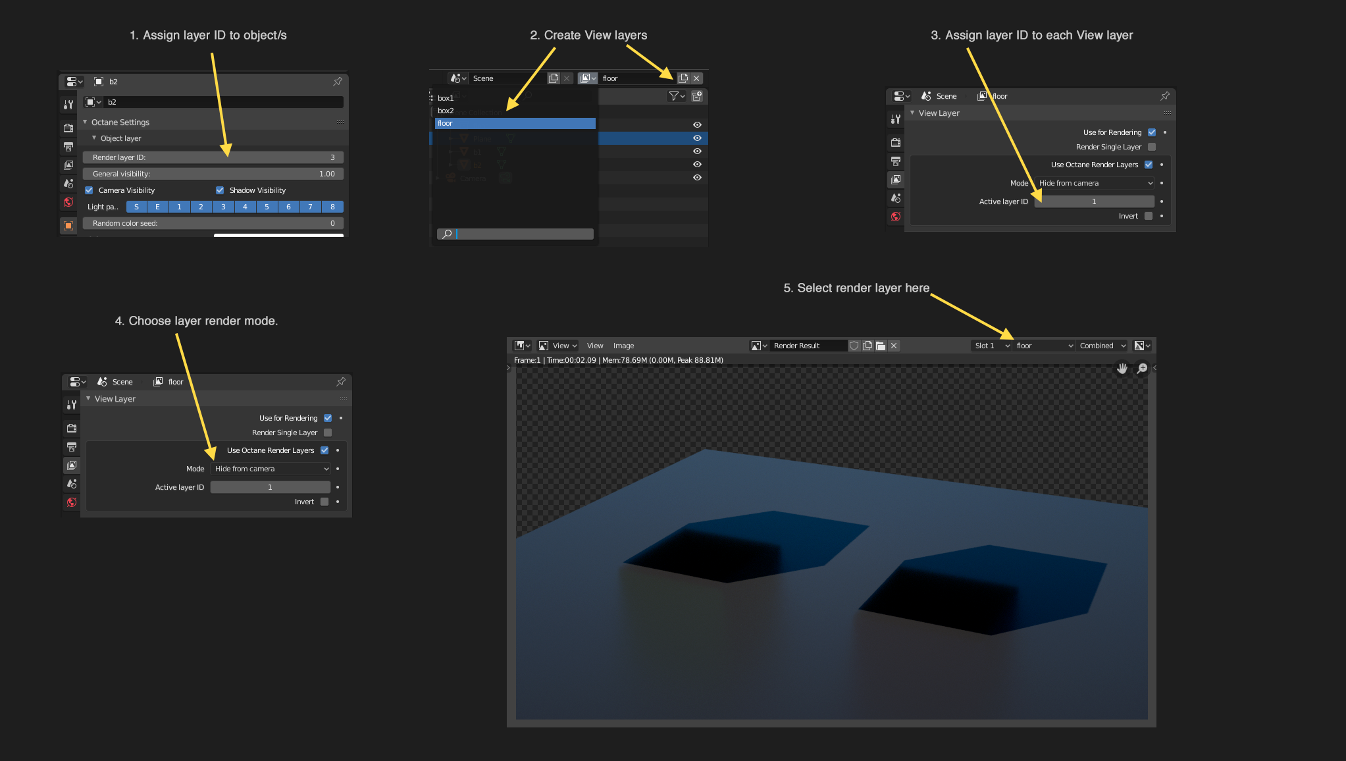The width and height of the screenshot is (1346, 761).
Task: Enable Render Single Layer in bottom-left panel
Action: pyautogui.click(x=328, y=433)
